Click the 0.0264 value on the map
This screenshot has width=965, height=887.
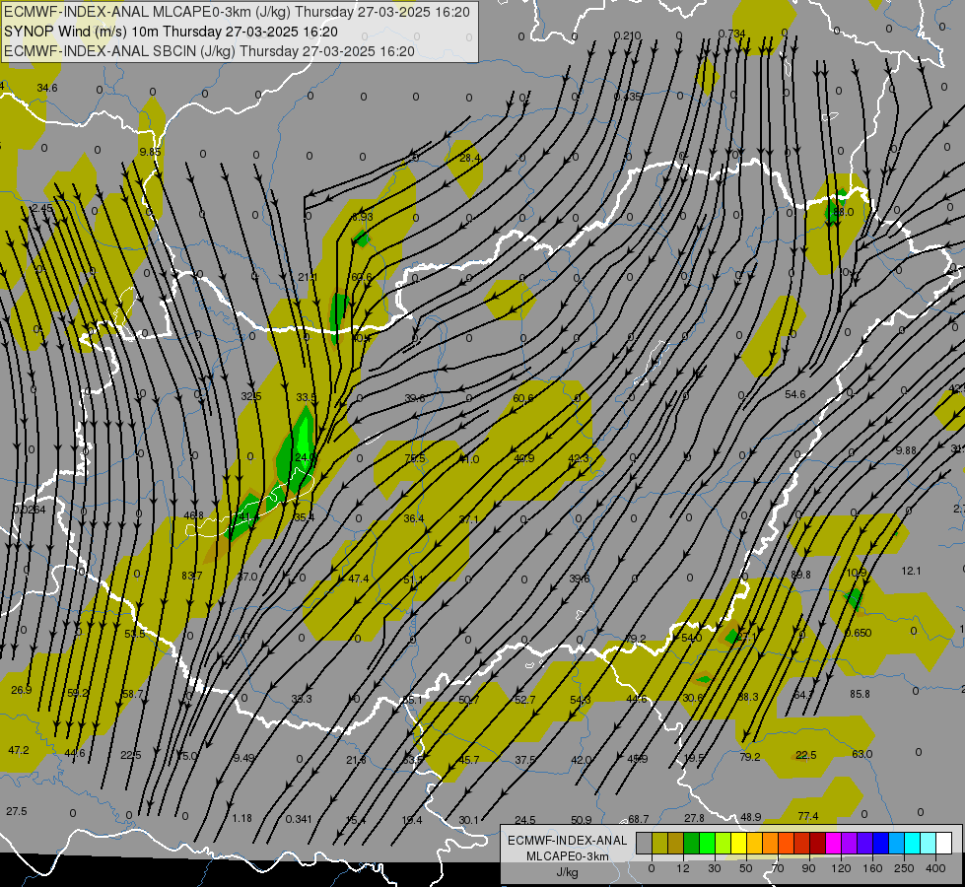pos(30,510)
